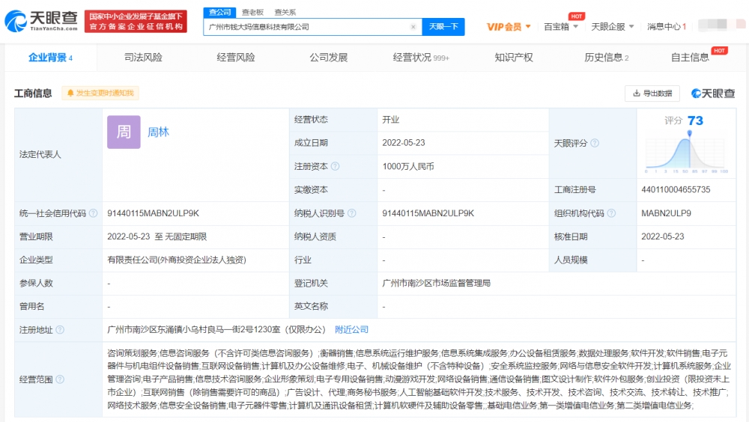Click the 发生变更时通知我 notification button
This screenshot has height=422, width=749.
pyautogui.click(x=100, y=93)
